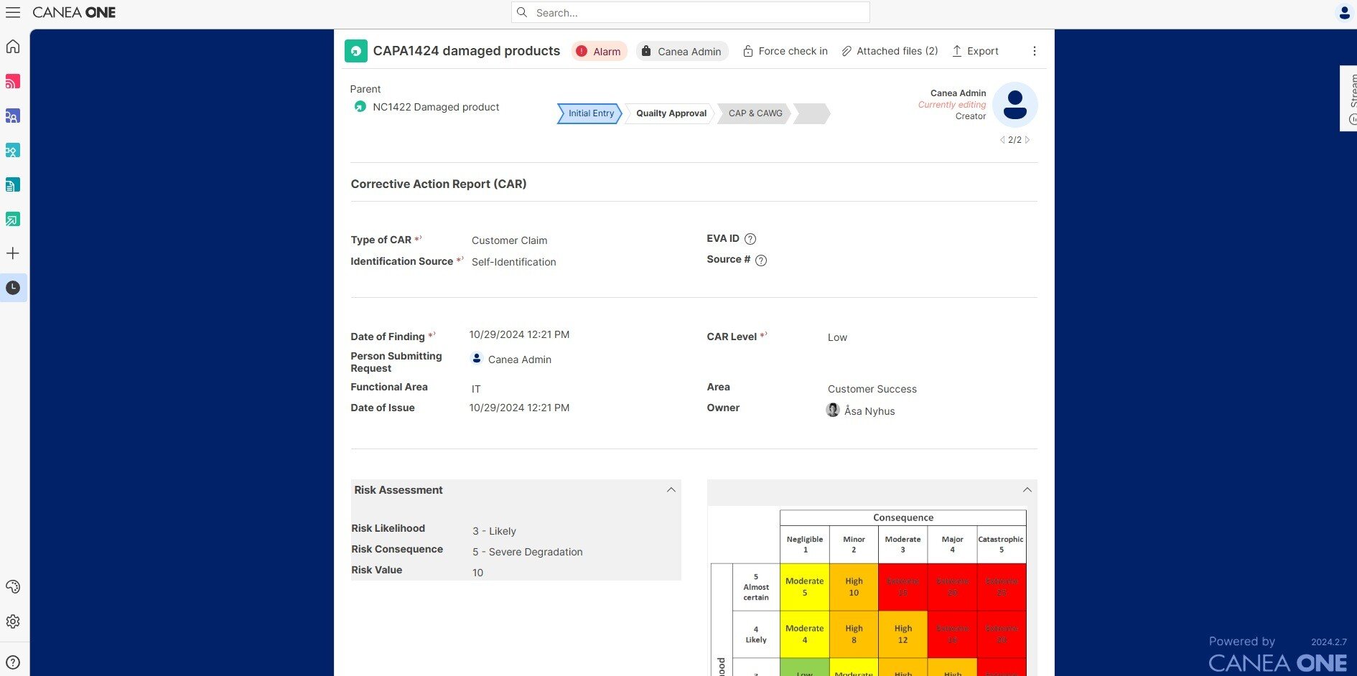Open the help question mark icon

(12, 662)
